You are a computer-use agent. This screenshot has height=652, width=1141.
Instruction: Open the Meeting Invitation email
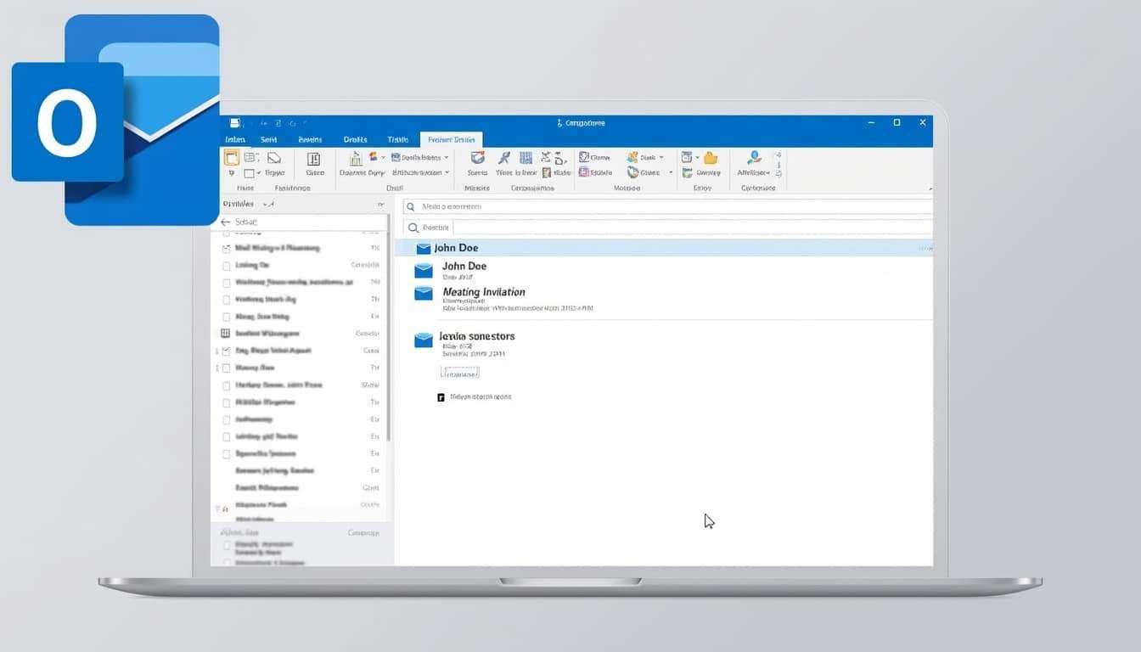click(x=483, y=292)
